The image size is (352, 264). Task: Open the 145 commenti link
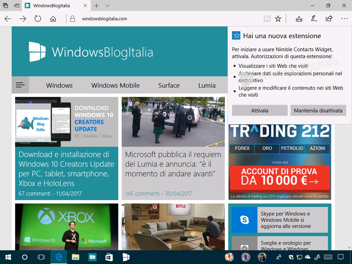[142, 194]
